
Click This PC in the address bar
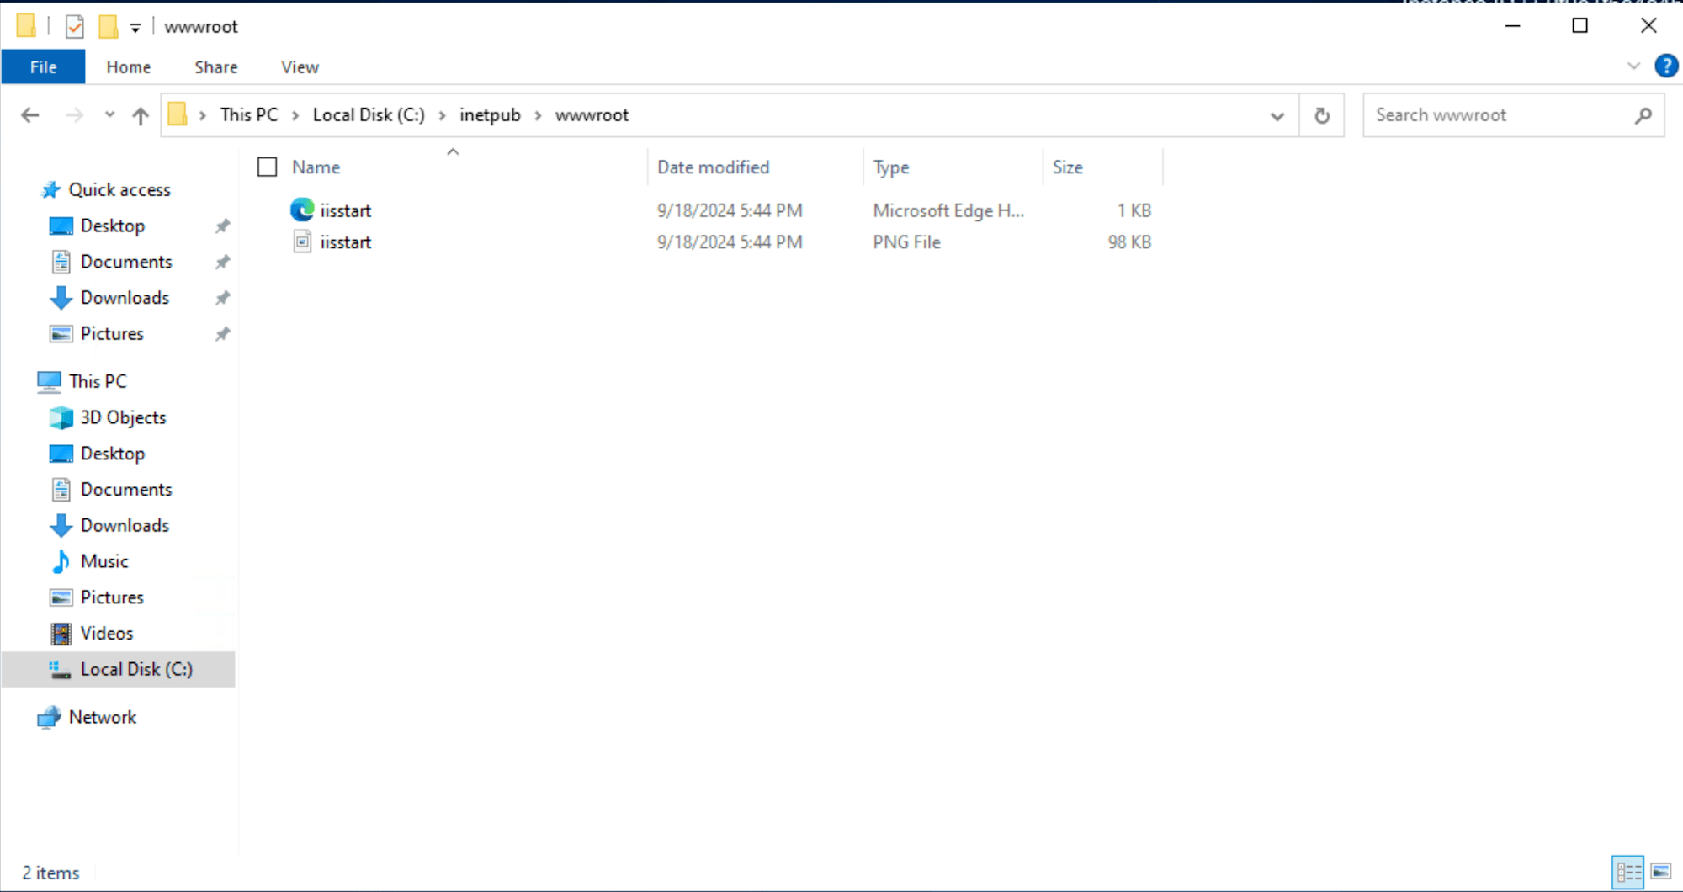pos(248,115)
